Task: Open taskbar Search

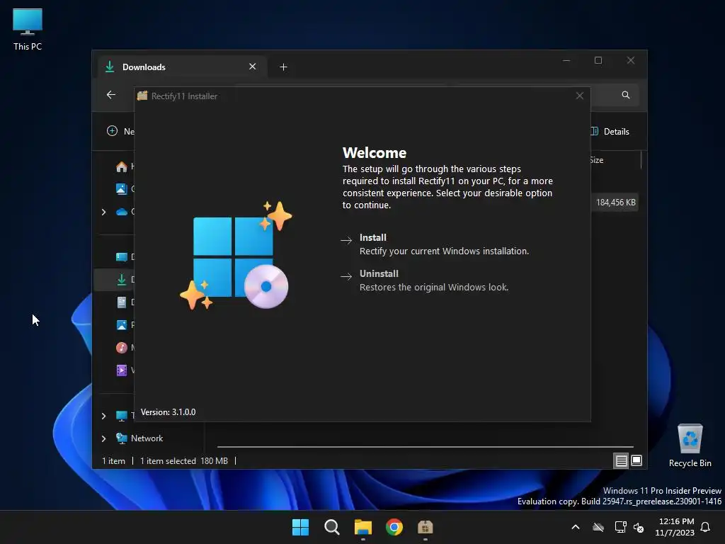Action: point(332,527)
